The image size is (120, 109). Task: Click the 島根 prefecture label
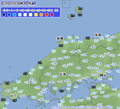60,38
